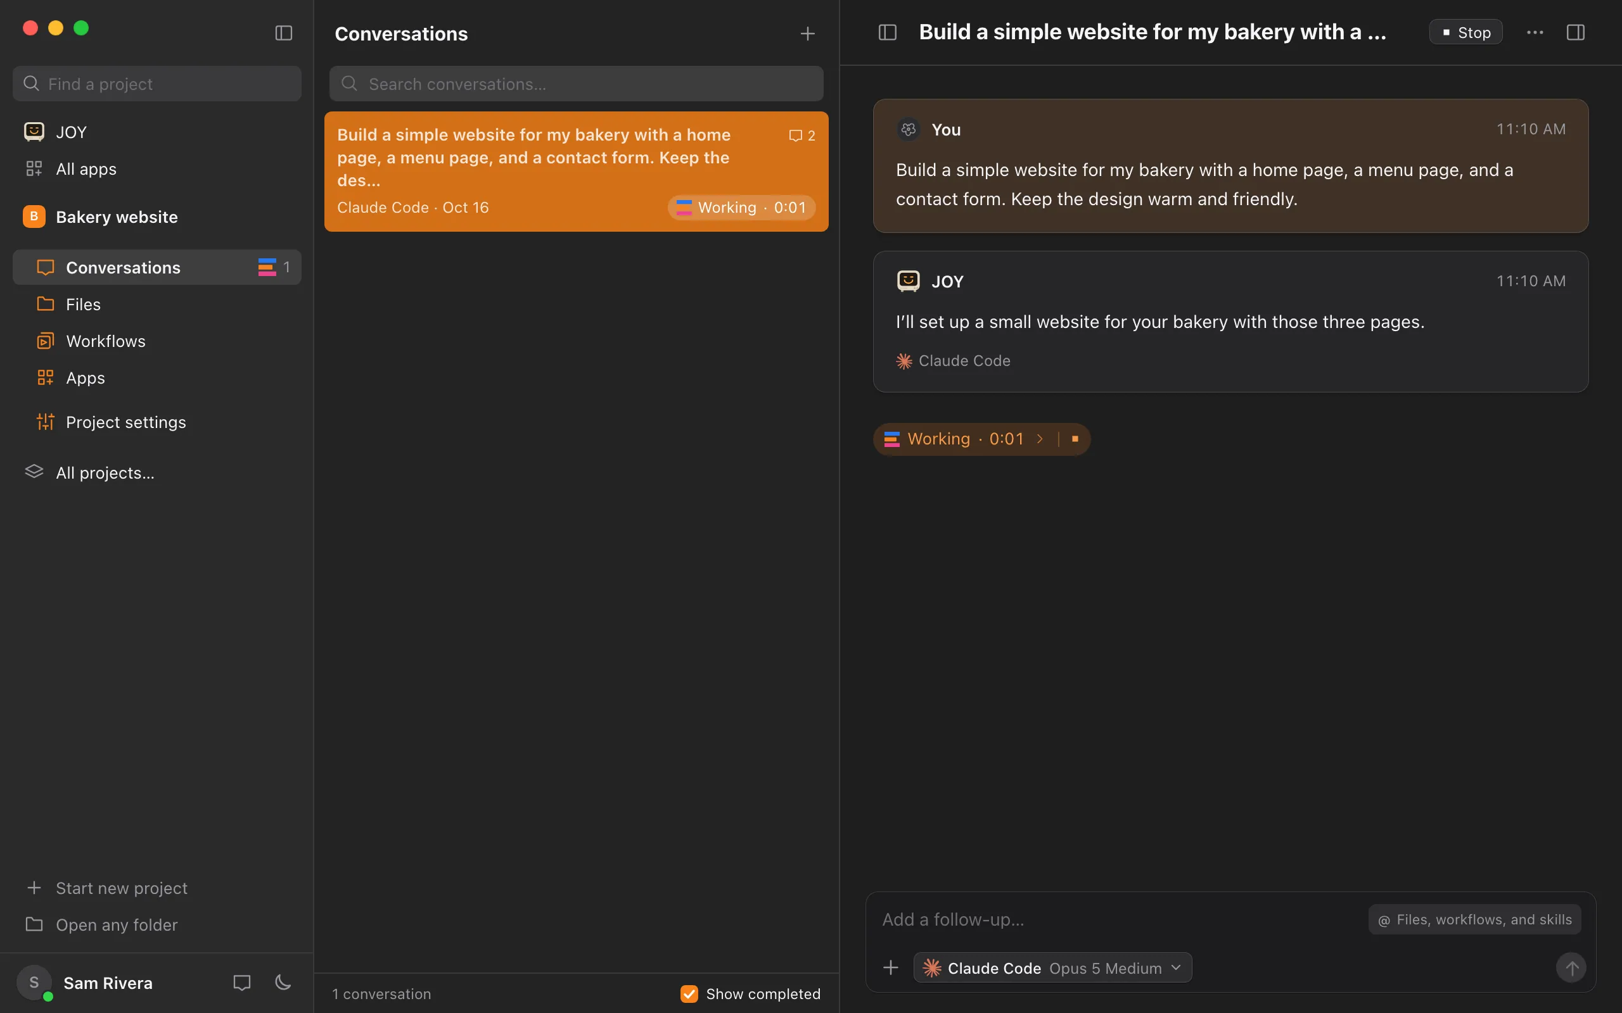Viewport: 1622px width, 1013px height.
Task: Click Working badge on the conversation card
Action: tap(741, 208)
